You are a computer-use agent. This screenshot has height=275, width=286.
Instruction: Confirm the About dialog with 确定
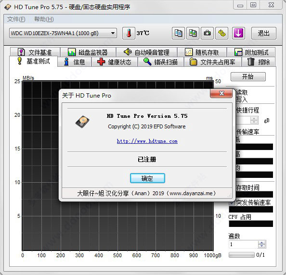[x=147, y=178]
